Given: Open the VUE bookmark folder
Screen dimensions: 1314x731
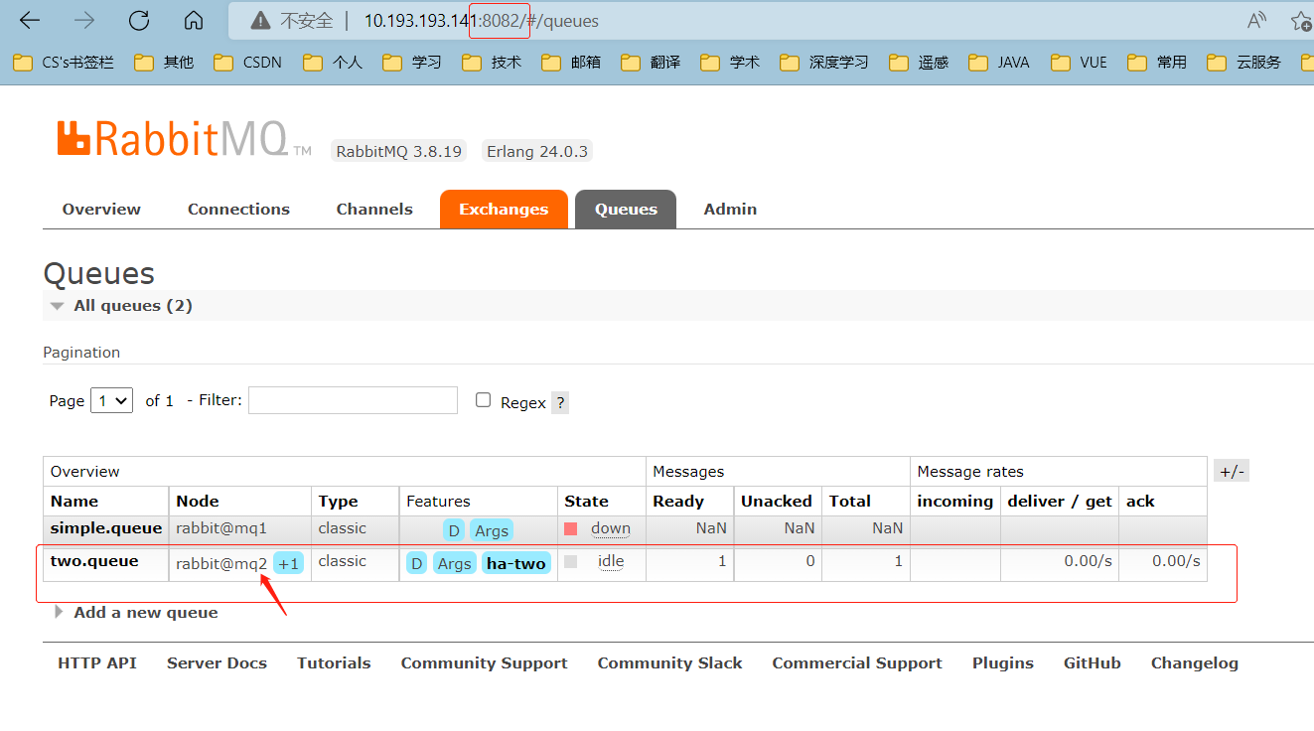Looking at the screenshot, I should (x=1079, y=62).
